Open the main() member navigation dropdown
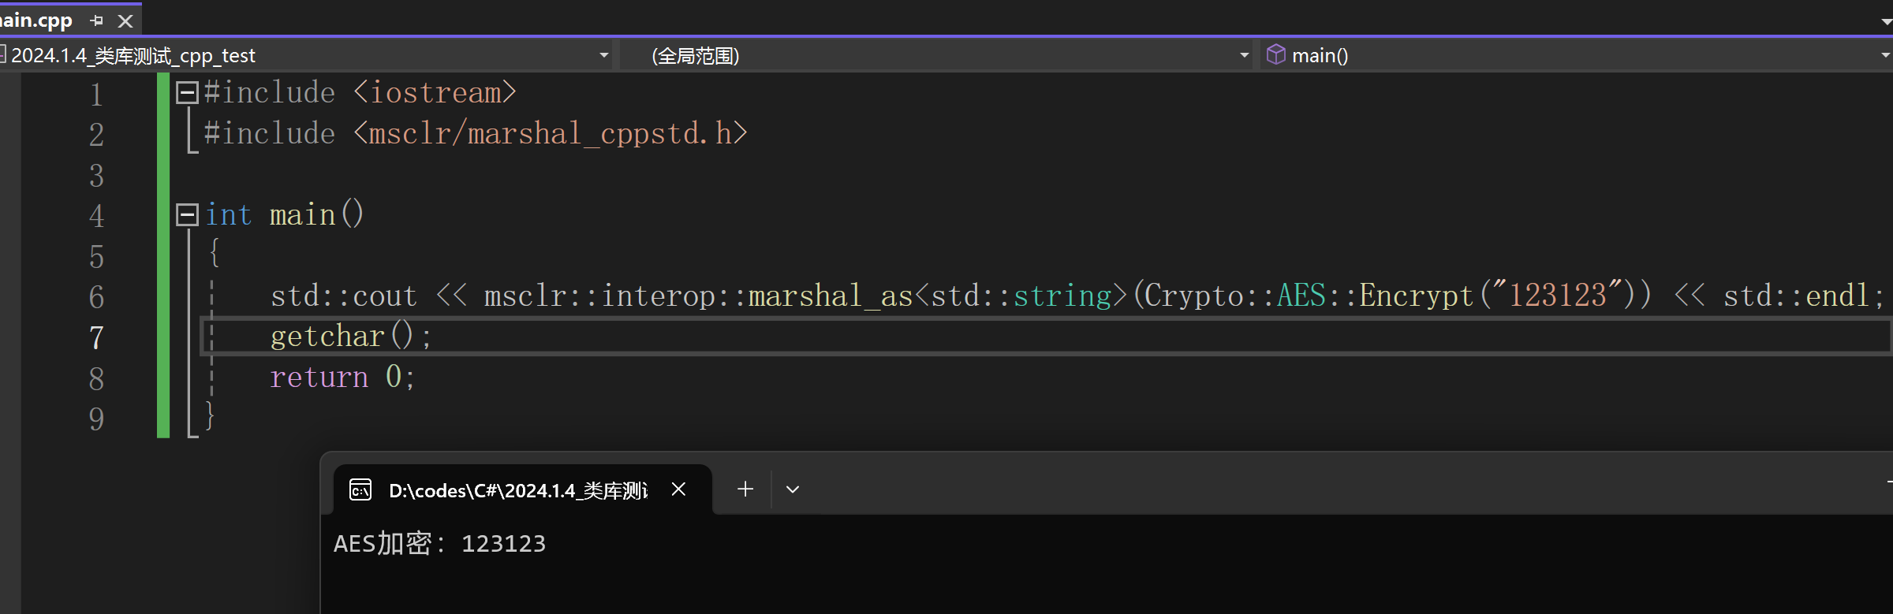 pyautogui.click(x=1884, y=55)
